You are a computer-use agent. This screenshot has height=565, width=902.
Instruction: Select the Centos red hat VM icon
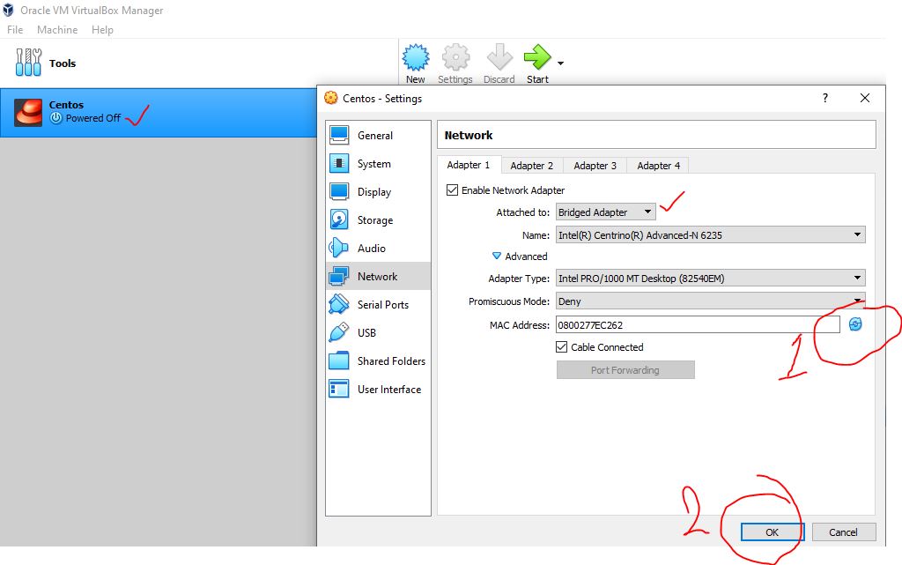pos(28,112)
